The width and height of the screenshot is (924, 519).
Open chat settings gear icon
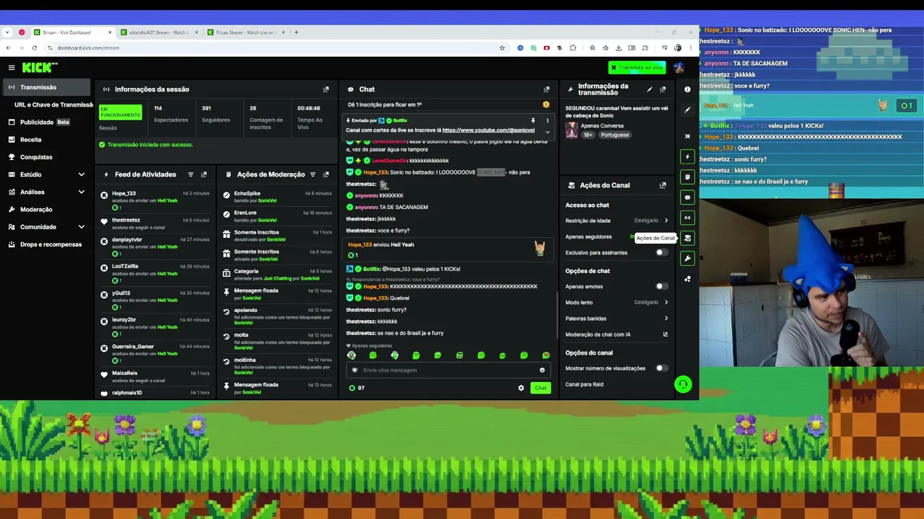click(521, 388)
